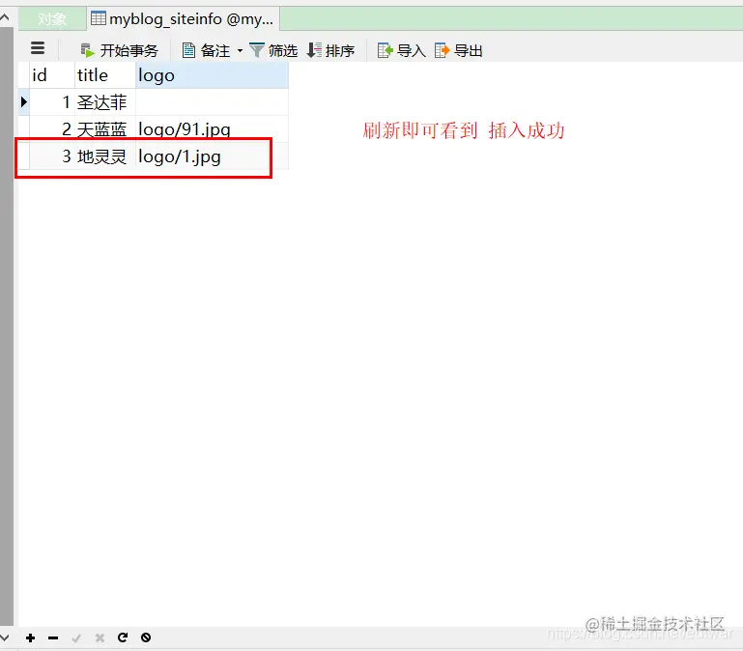The width and height of the screenshot is (743, 651).
Task: Click the id column header
Action: [x=52, y=75]
